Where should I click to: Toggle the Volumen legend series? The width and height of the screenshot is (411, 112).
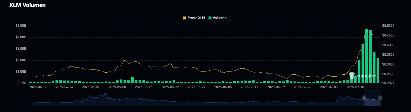pos(218,18)
